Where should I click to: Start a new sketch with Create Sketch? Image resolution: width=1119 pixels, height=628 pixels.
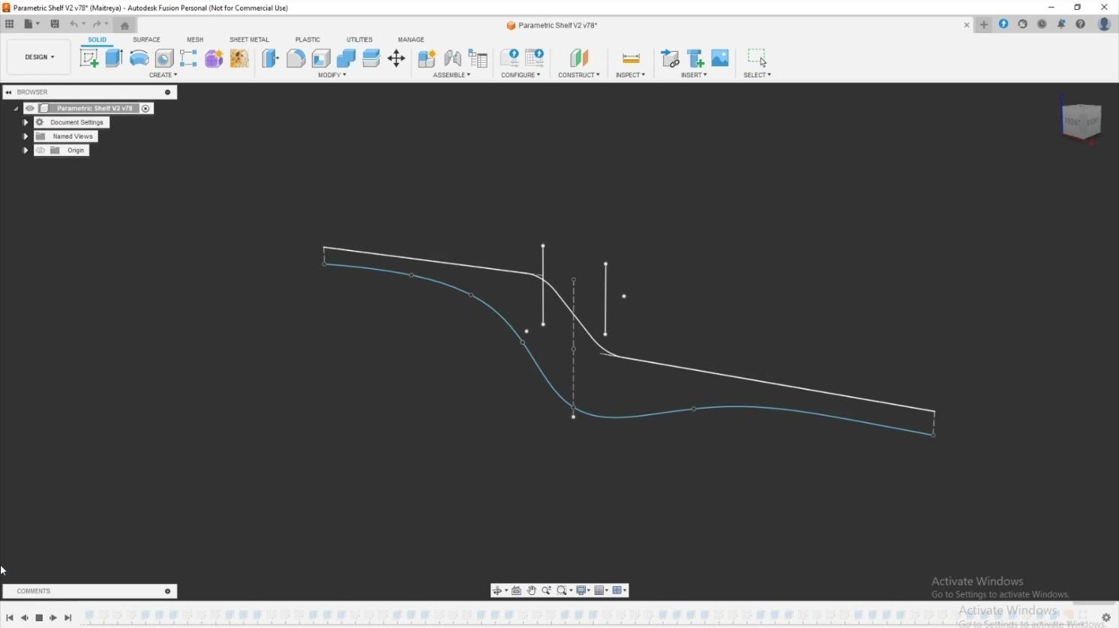coord(89,58)
